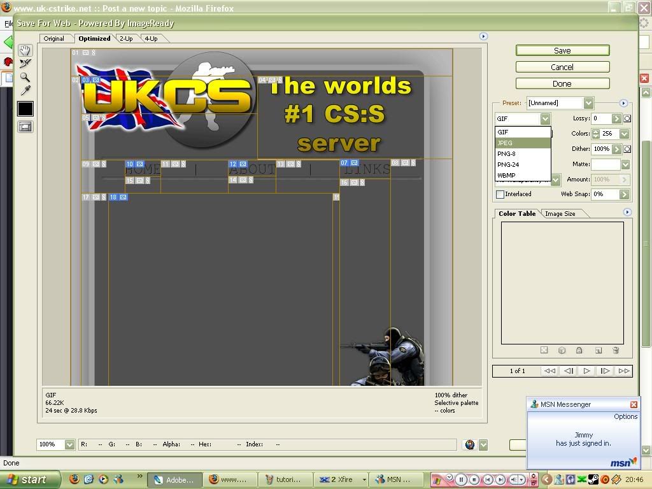Select the Hand tool
652x489 pixels.
point(25,50)
